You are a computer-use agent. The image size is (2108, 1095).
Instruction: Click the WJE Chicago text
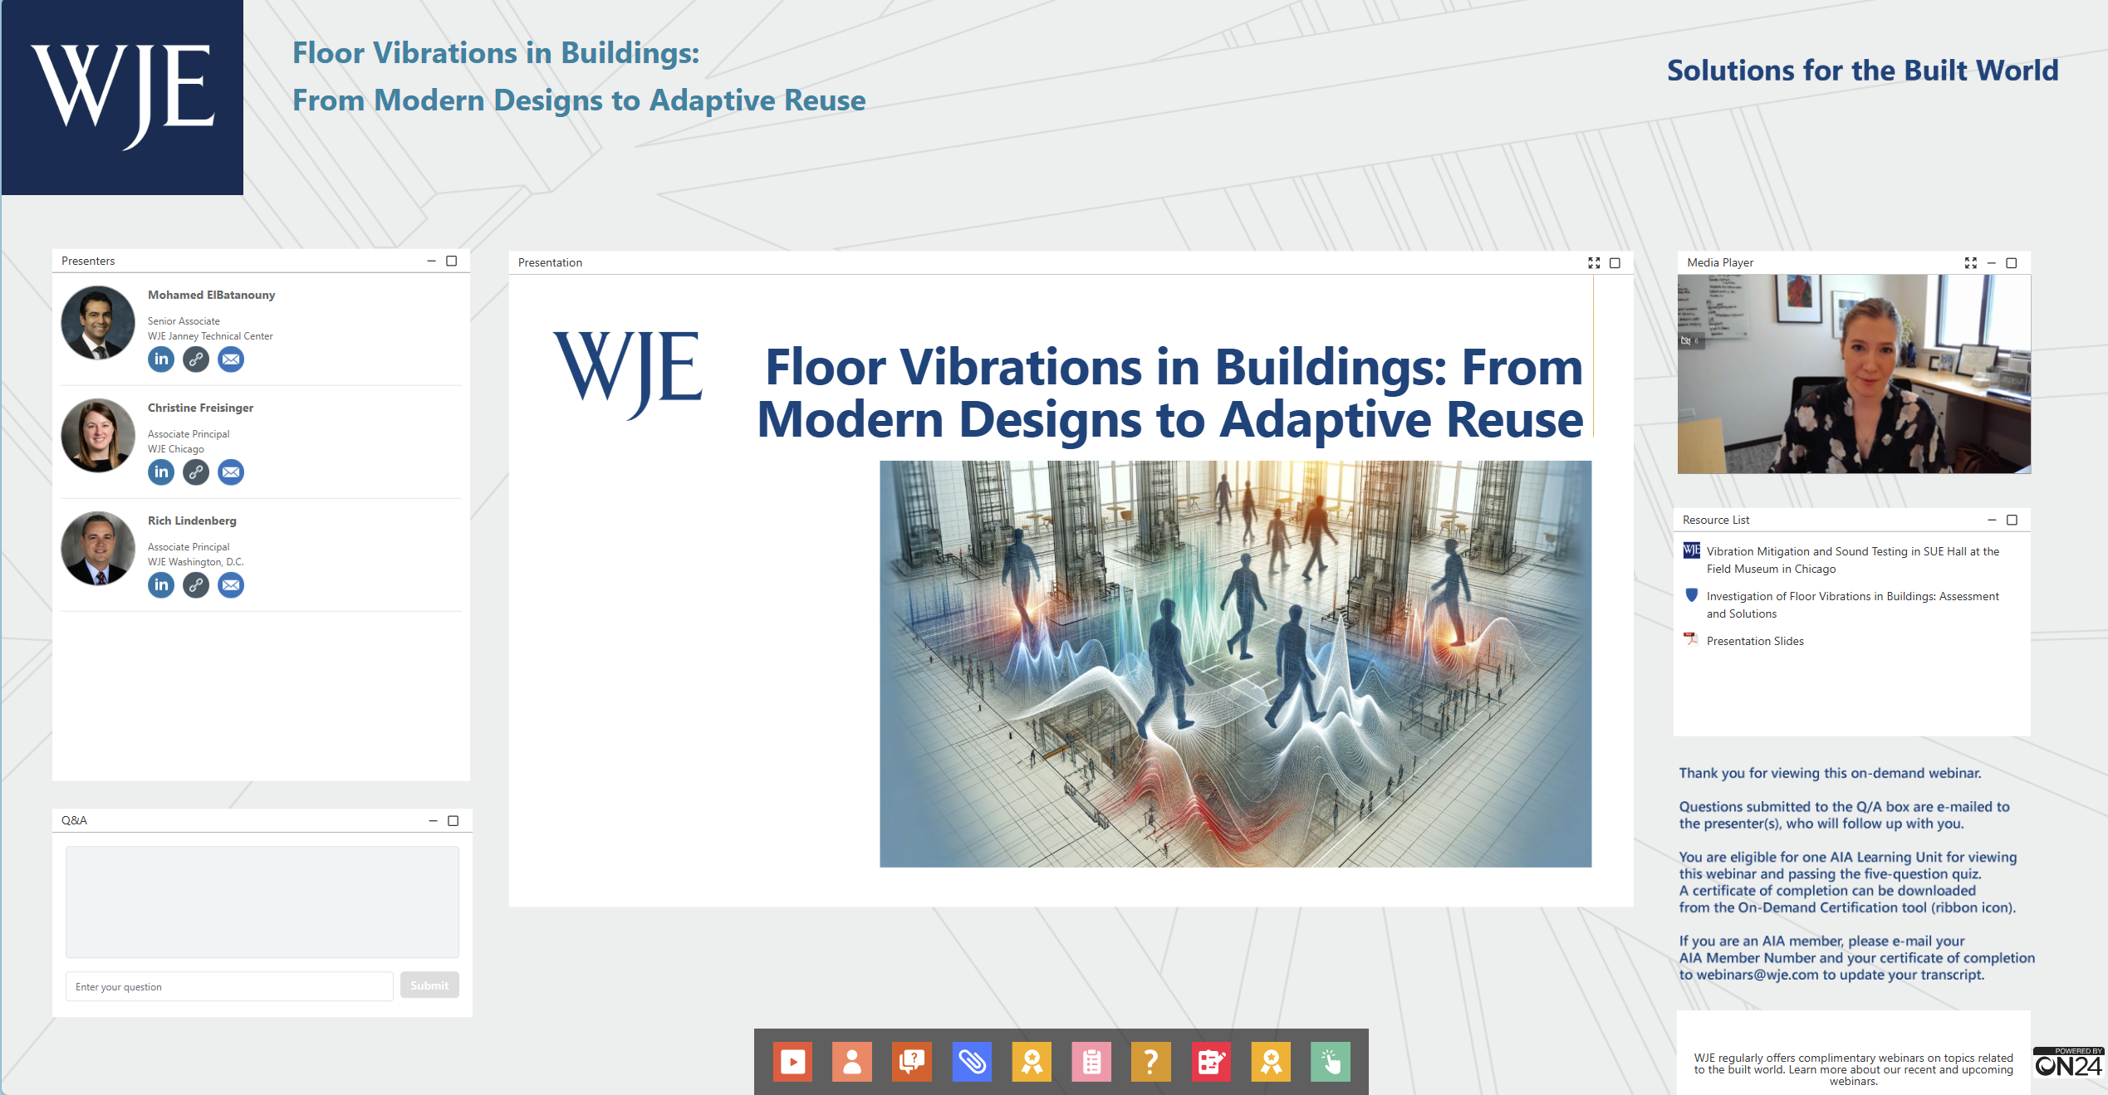point(176,449)
